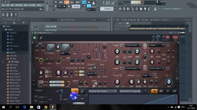This screenshot has width=197, height=110.
Task: Click the microphone one-click recording icon
Action: pyautogui.click(x=12, y=15)
